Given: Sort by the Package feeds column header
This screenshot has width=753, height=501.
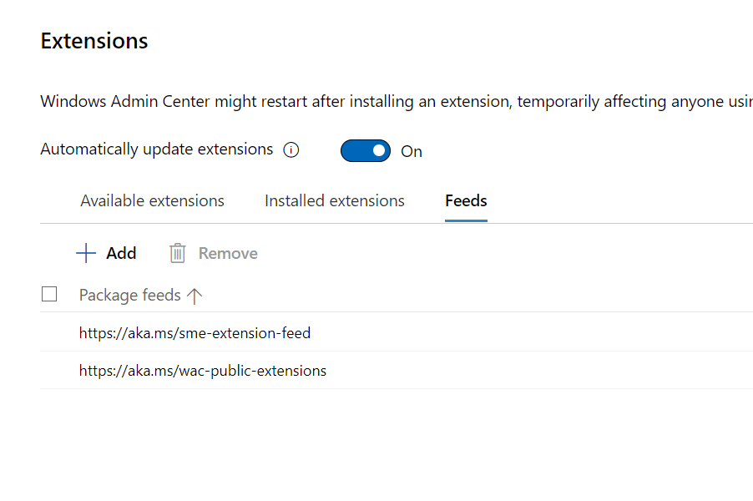Looking at the screenshot, I should (x=129, y=295).
